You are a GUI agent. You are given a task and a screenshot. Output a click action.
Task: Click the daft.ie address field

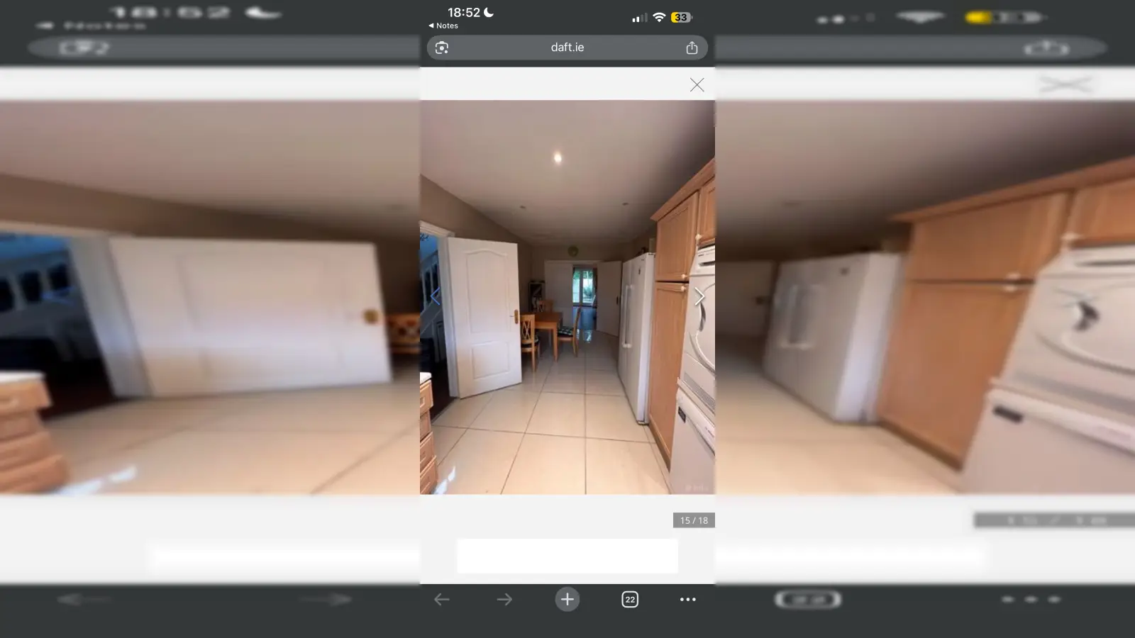click(x=567, y=47)
